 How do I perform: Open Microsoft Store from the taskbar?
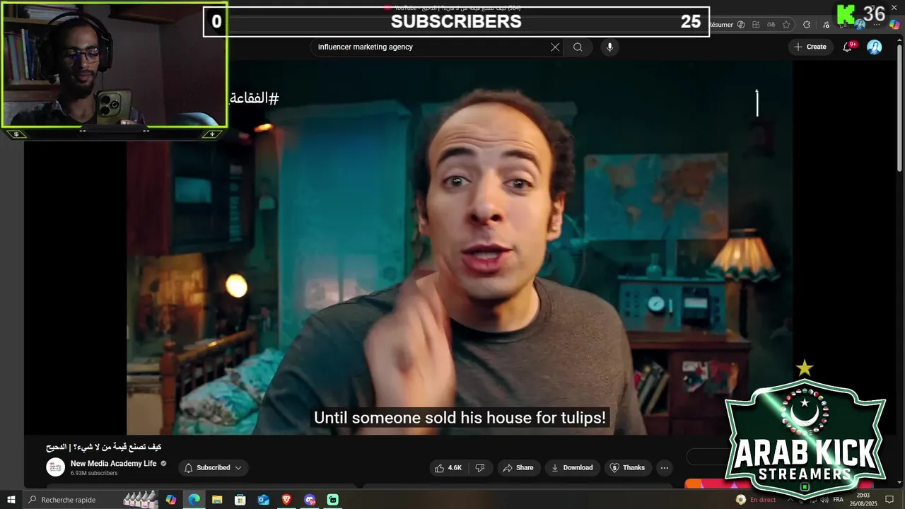(x=240, y=500)
